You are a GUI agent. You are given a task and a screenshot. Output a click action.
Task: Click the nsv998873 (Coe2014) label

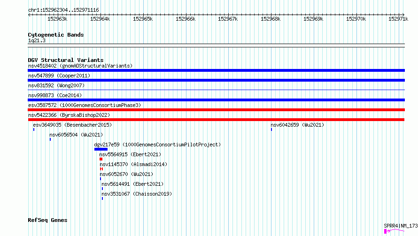[55, 95]
